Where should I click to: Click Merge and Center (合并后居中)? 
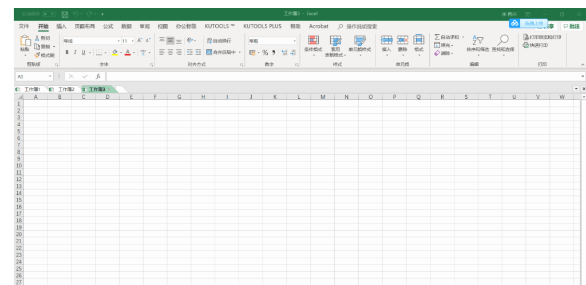click(221, 53)
